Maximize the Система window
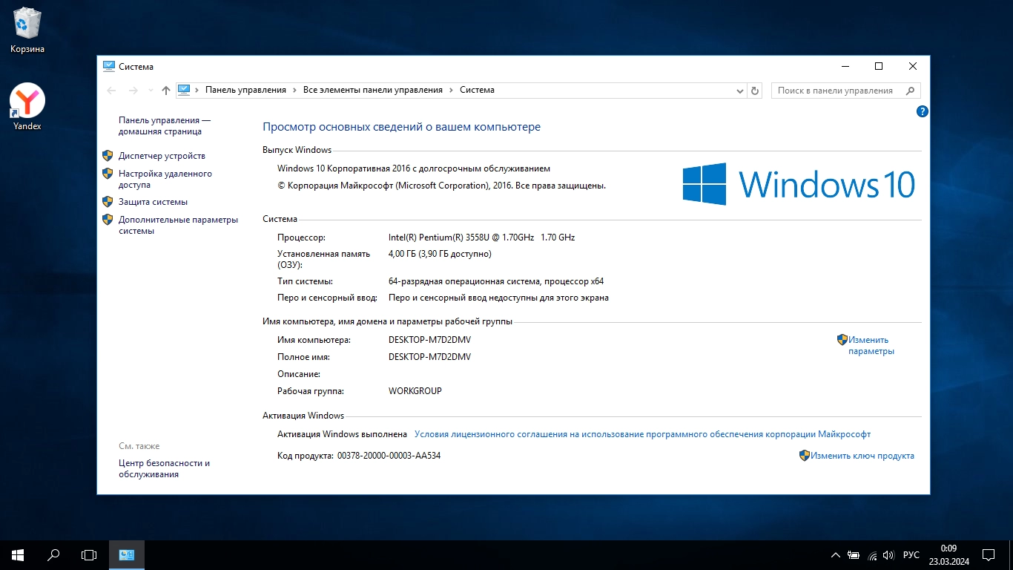The height and width of the screenshot is (570, 1013). click(x=879, y=66)
